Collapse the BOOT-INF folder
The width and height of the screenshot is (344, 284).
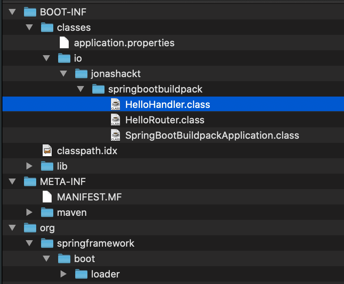pos(12,12)
